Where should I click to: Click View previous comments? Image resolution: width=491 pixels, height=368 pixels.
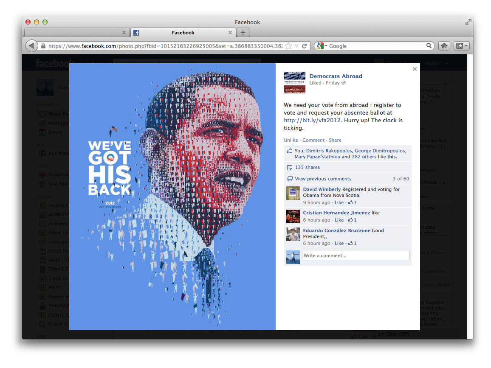click(323, 179)
